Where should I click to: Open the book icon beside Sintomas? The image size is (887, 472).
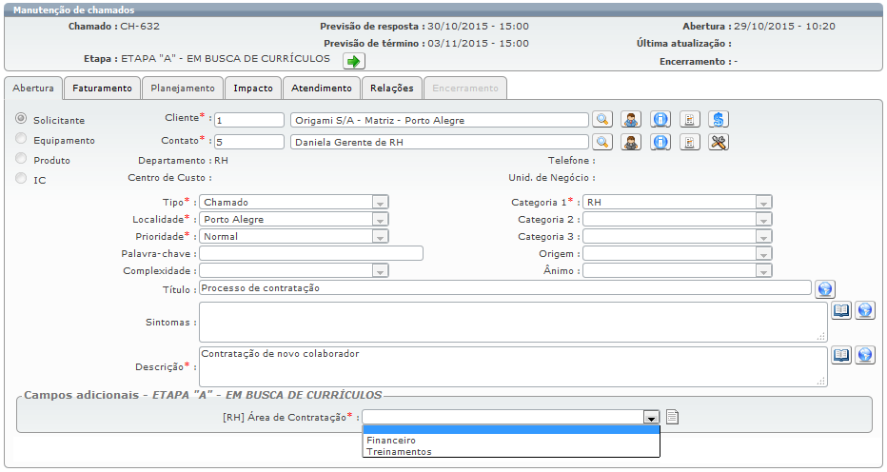pos(841,310)
